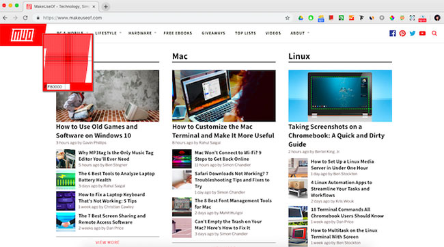Screen dimensions: 444x247
Task: Click the Google Drive extension icon
Action: pos(301,18)
